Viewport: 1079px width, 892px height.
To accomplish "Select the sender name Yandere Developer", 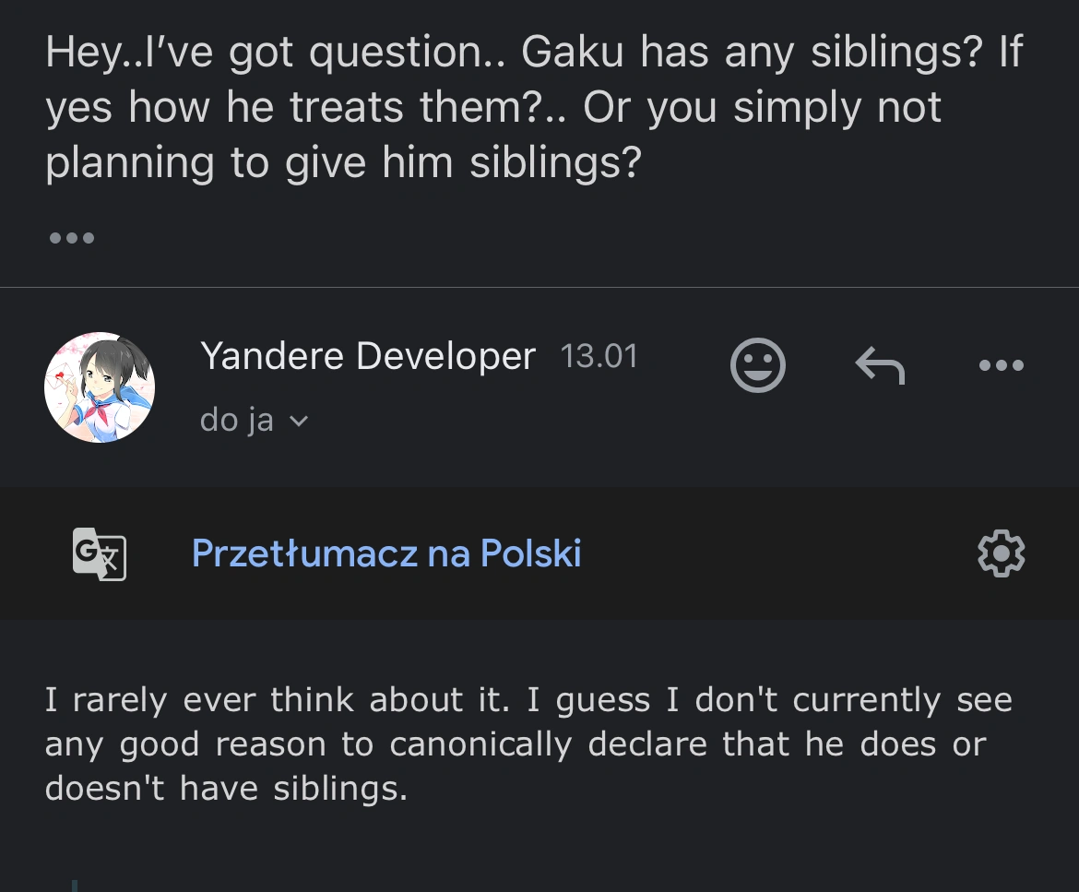I will (368, 356).
